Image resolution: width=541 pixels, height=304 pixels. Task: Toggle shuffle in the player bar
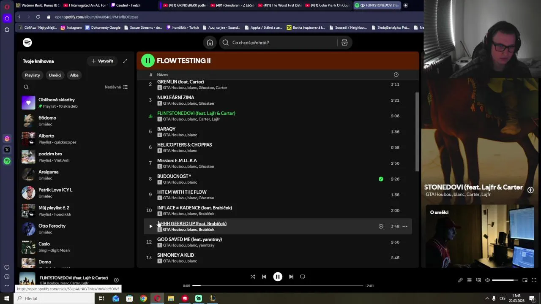[253, 277]
